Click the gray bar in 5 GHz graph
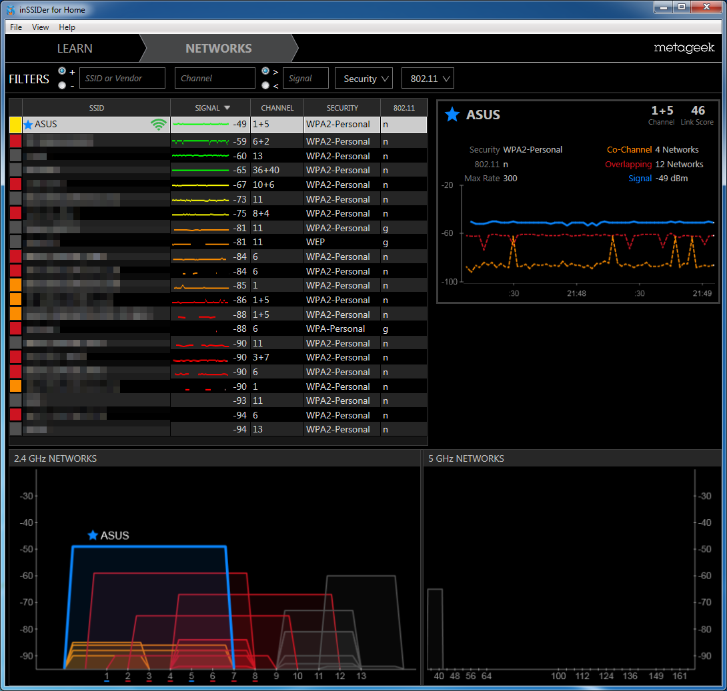The height and width of the screenshot is (691, 727). click(435, 629)
